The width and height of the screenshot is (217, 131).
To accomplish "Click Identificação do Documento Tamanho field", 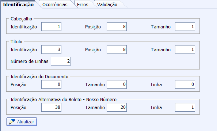I will pos(117,84).
